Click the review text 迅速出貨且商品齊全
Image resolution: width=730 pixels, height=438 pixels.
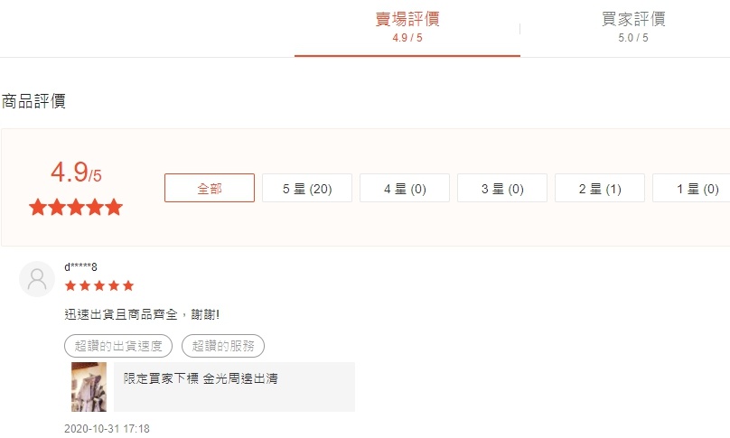tap(121, 314)
